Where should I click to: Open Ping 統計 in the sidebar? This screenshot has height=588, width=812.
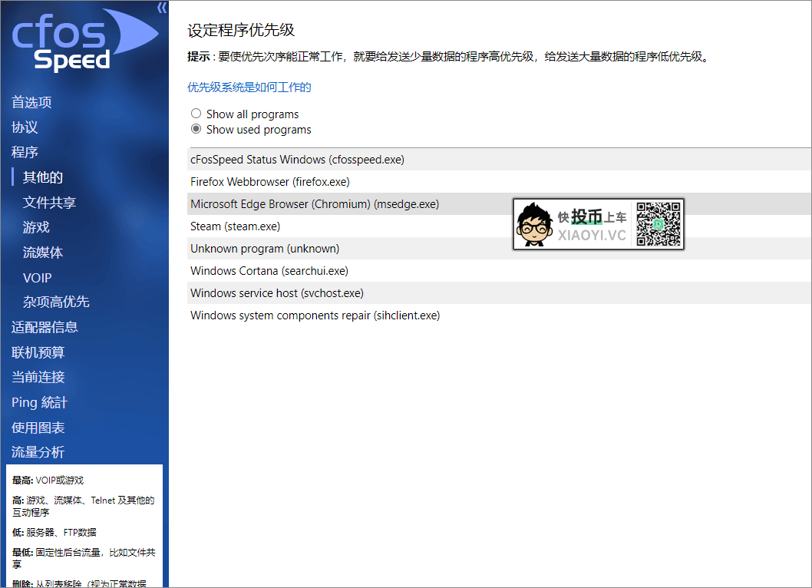40,402
